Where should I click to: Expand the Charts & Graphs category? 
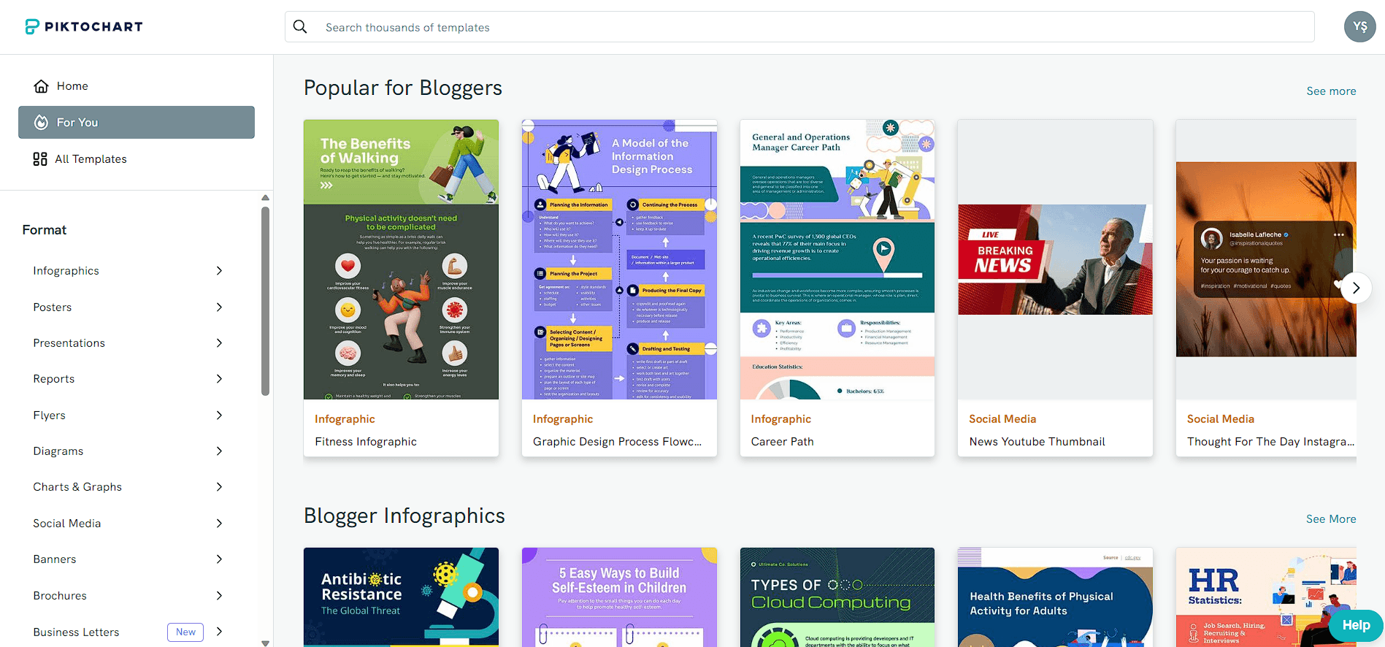tap(128, 487)
